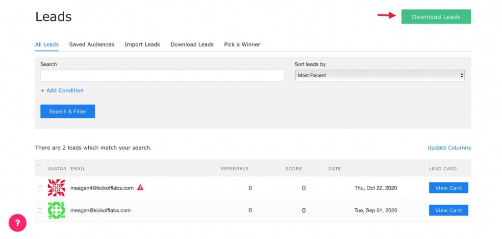Click the email meagan4@kickofflabs.com

click(102, 188)
